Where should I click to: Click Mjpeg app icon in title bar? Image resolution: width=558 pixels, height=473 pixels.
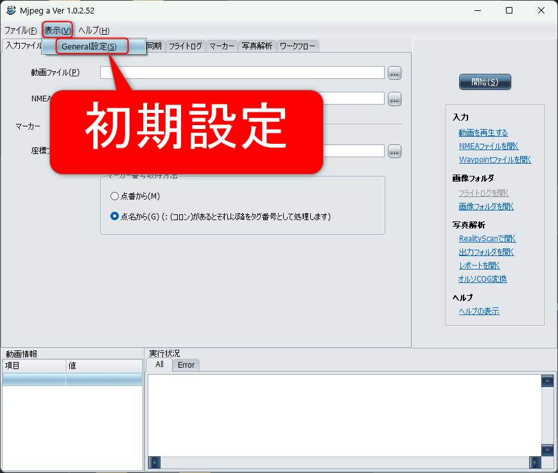click(x=11, y=10)
